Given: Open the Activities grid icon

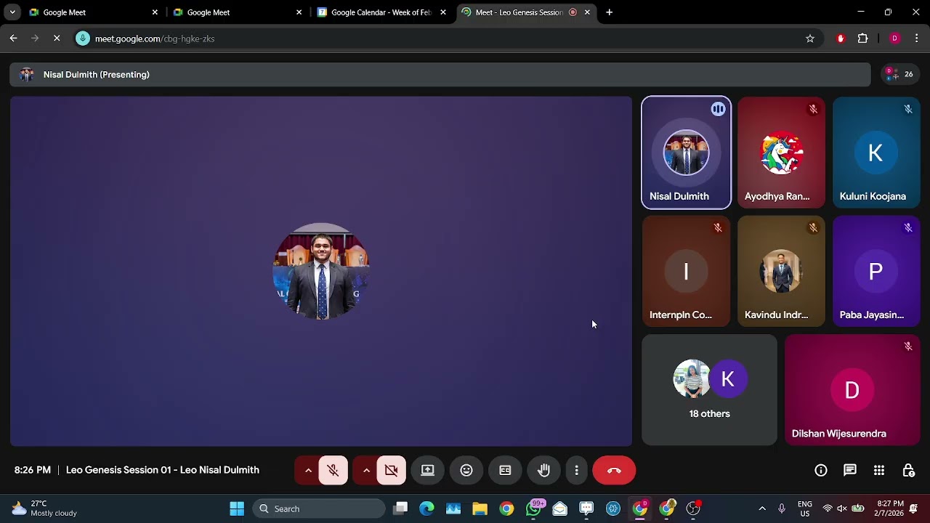Looking at the screenshot, I should (x=879, y=471).
